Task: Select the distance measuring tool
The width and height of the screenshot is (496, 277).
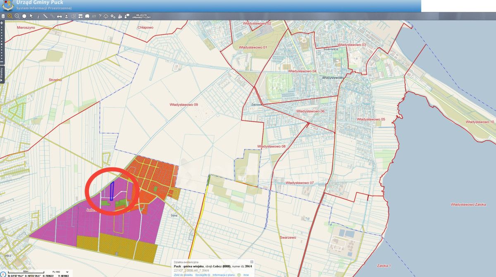Action: click(45, 16)
